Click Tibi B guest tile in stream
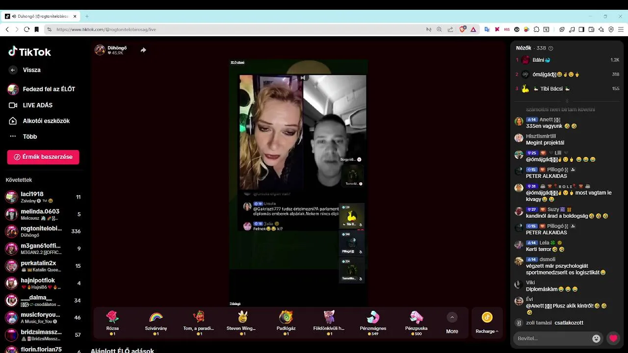Viewport: 628px width, 353px height. [352, 216]
